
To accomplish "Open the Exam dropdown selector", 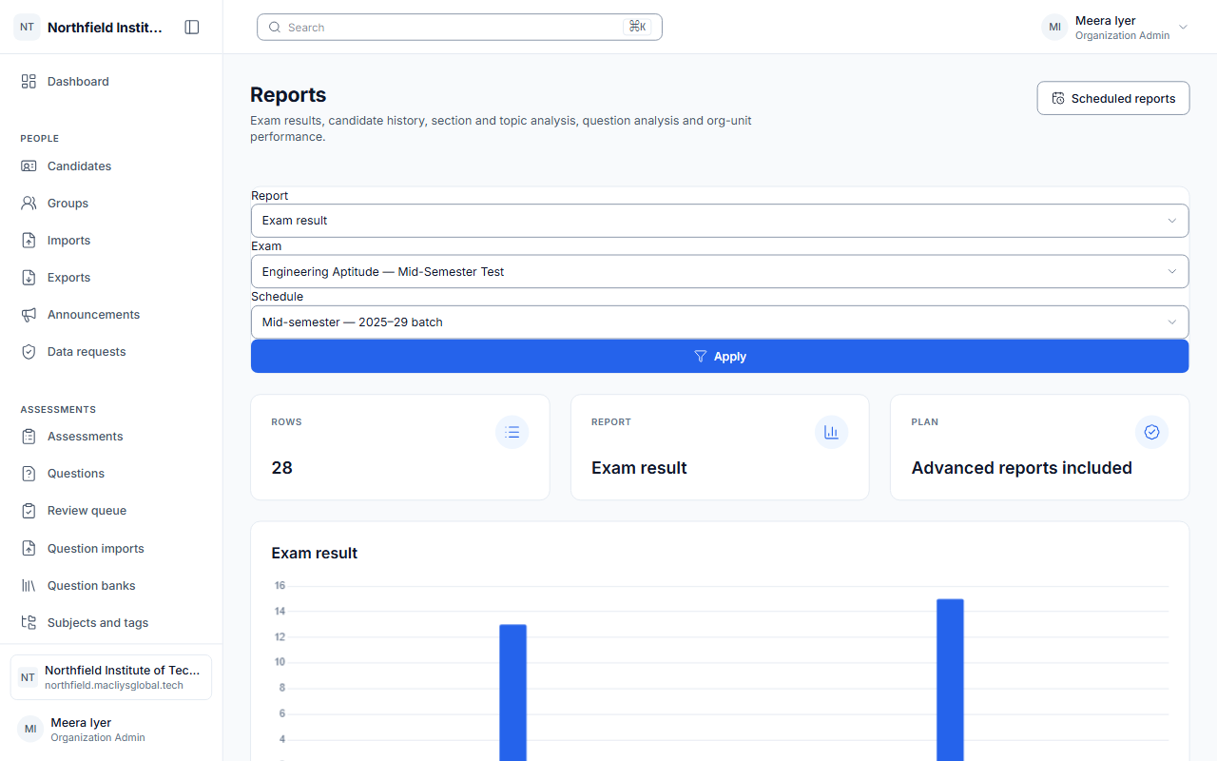I will 720,271.
